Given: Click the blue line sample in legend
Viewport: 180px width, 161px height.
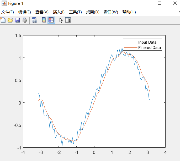Looking at the screenshot, I should pos(131,42).
